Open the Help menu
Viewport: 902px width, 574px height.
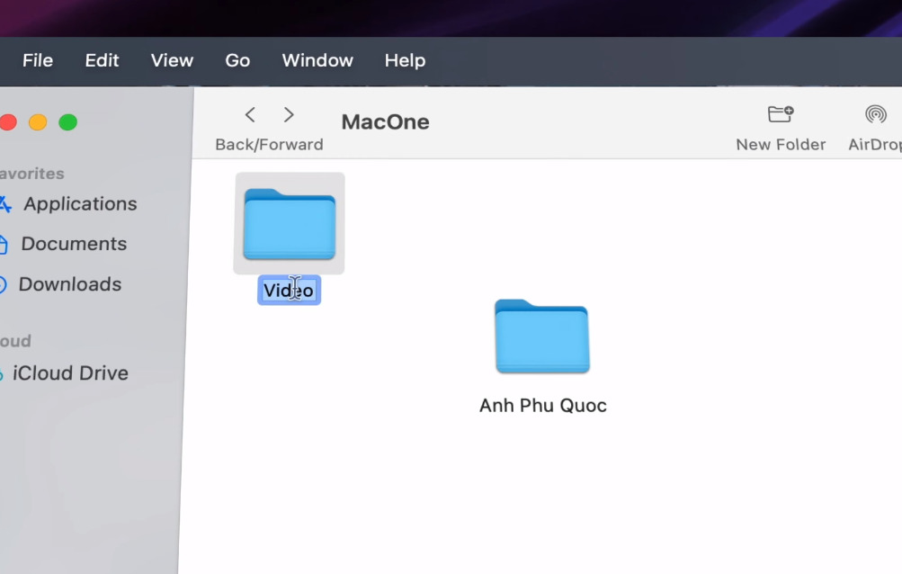pyautogui.click(x=405, y=60)
